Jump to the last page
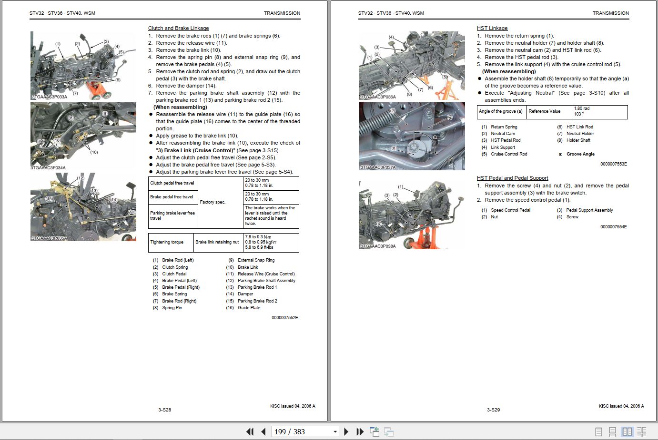658x440 pixels. point(360,431)
